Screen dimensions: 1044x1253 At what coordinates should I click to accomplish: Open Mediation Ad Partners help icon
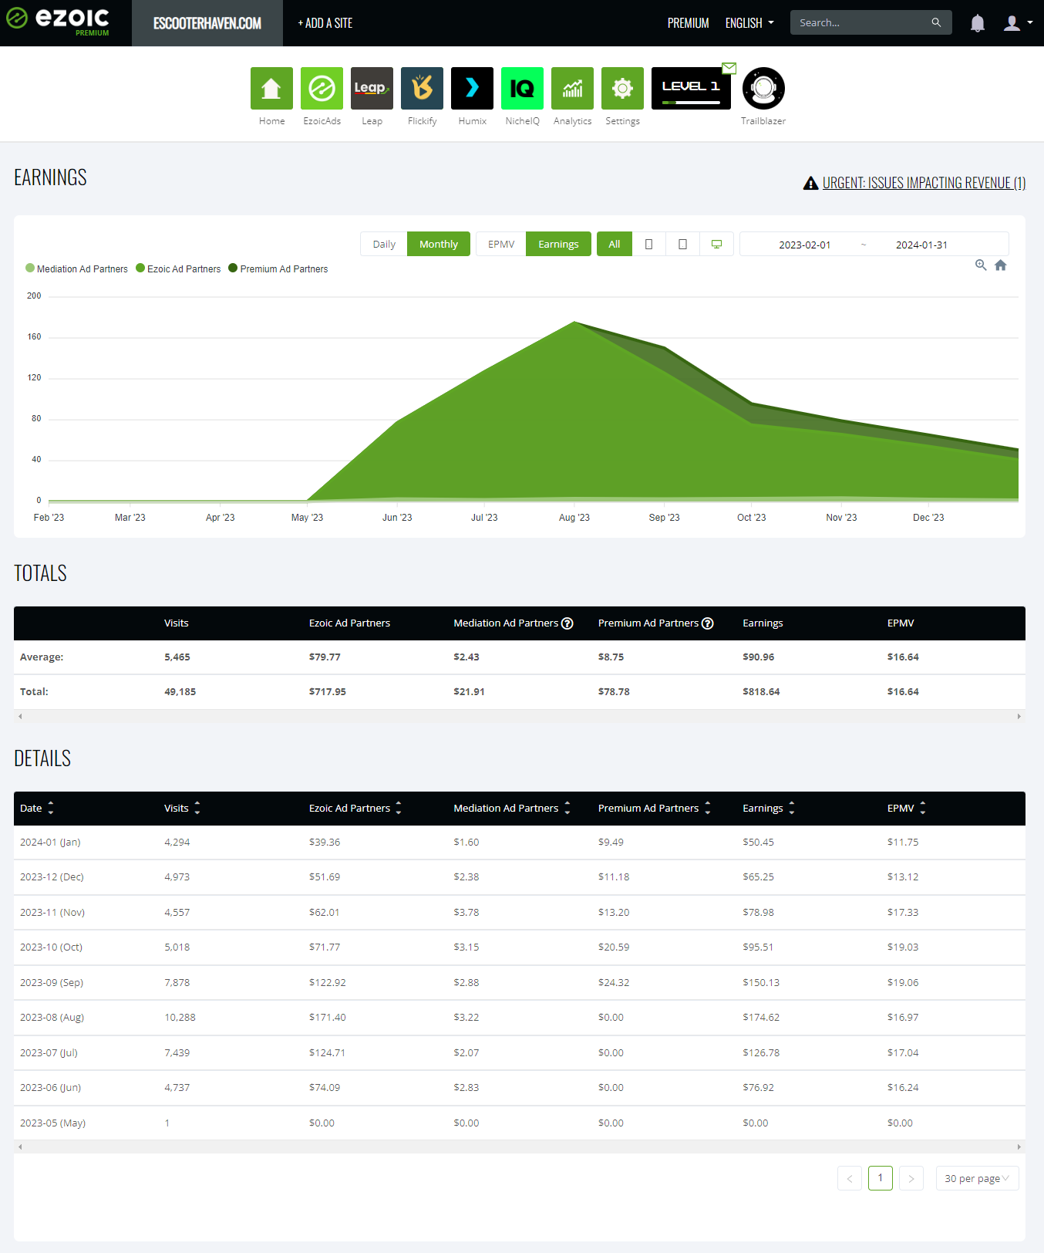567,623
